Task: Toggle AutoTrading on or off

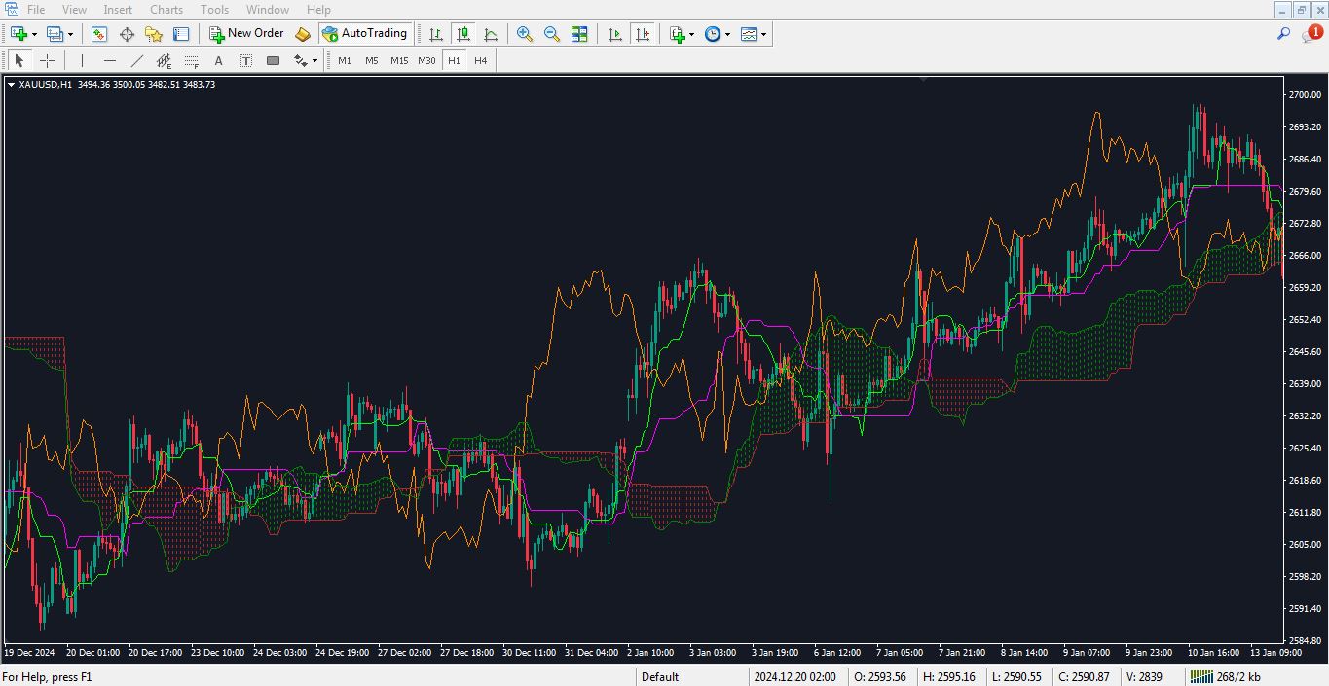Action: (365, 33)
